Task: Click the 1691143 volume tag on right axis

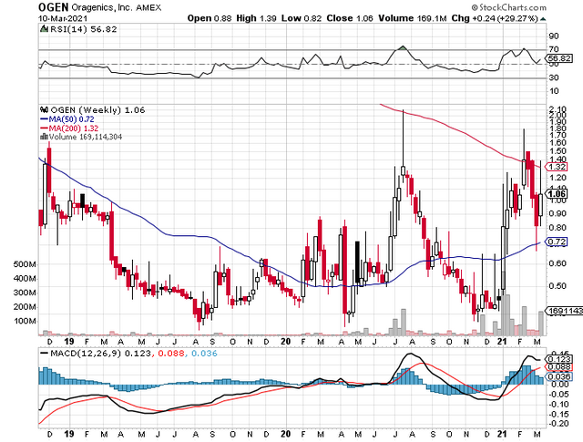Action: pos(564,311)
